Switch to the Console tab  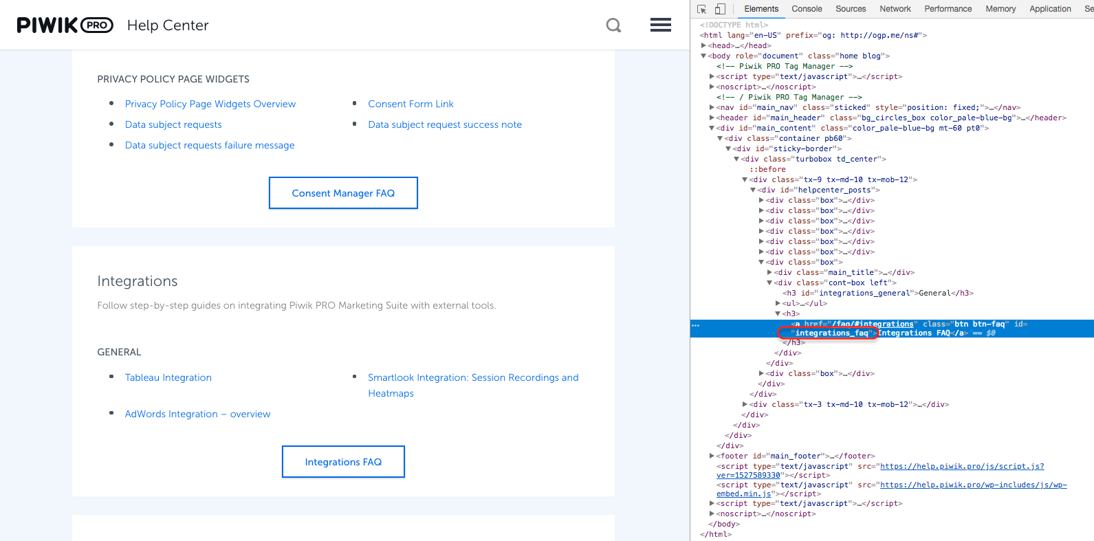pos(807,9)
